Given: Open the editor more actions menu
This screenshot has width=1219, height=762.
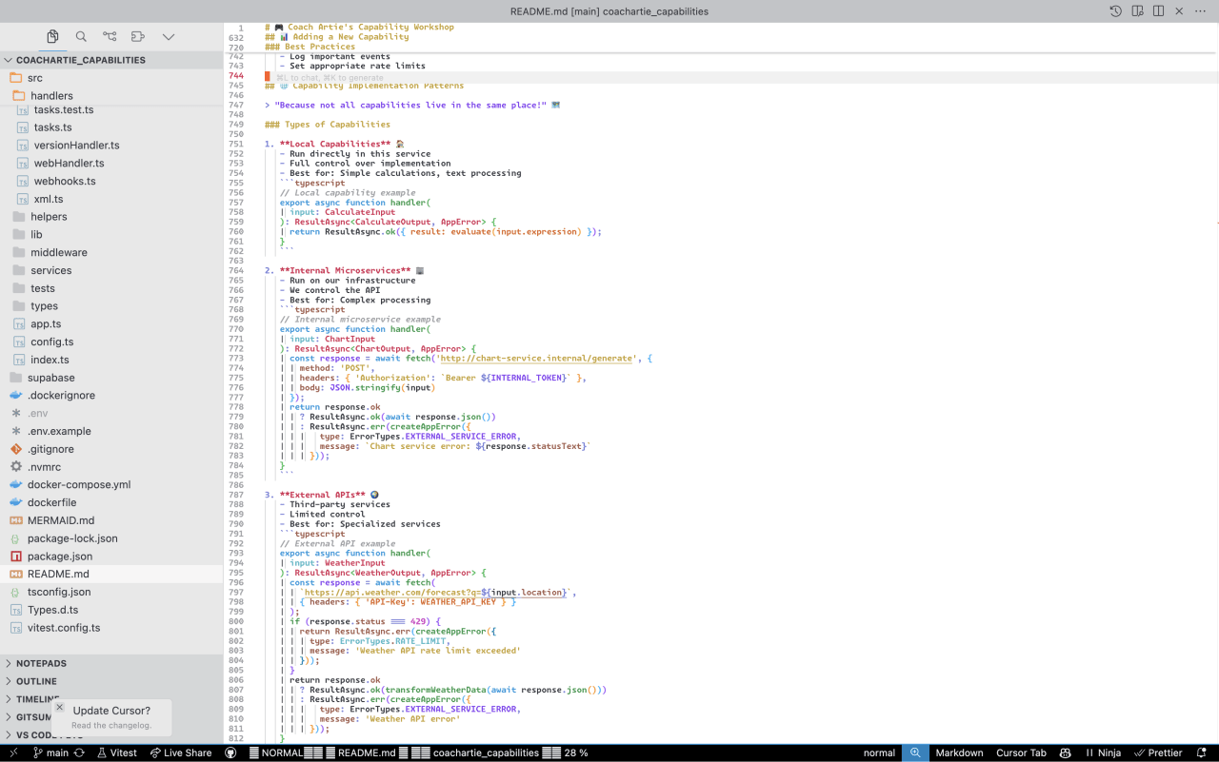Looking at the screenshot, I should pos(1200,10).
